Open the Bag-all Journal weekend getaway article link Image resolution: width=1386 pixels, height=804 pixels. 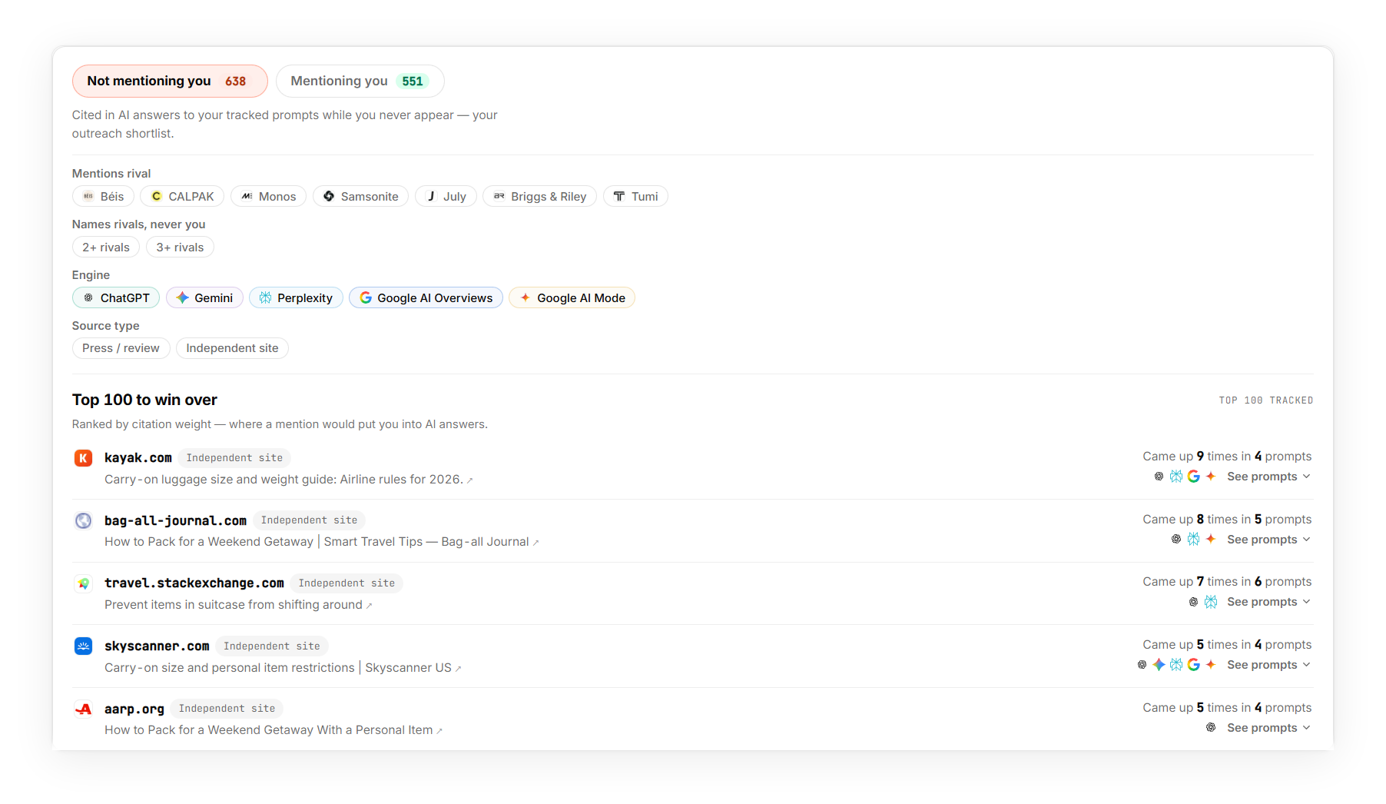pos(321,542)
